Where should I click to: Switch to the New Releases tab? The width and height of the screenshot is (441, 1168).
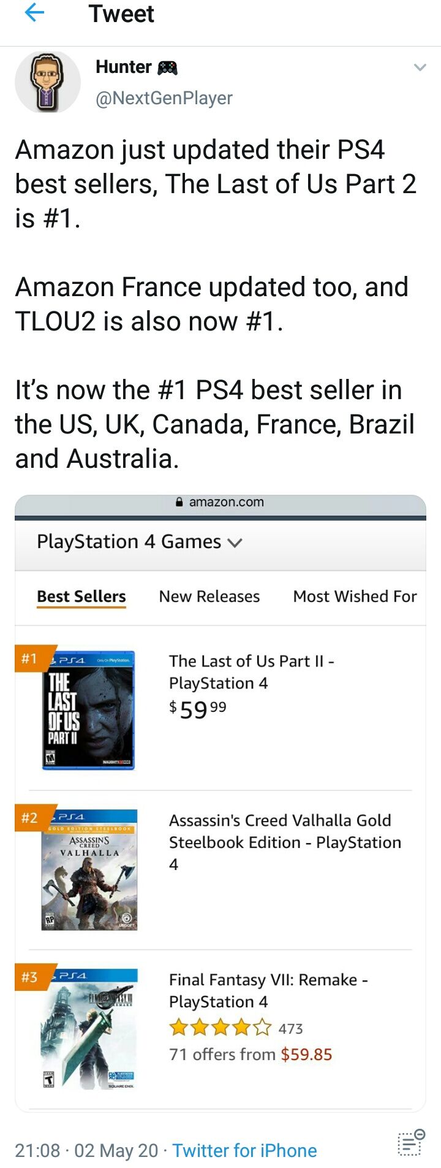coord(209,597)
